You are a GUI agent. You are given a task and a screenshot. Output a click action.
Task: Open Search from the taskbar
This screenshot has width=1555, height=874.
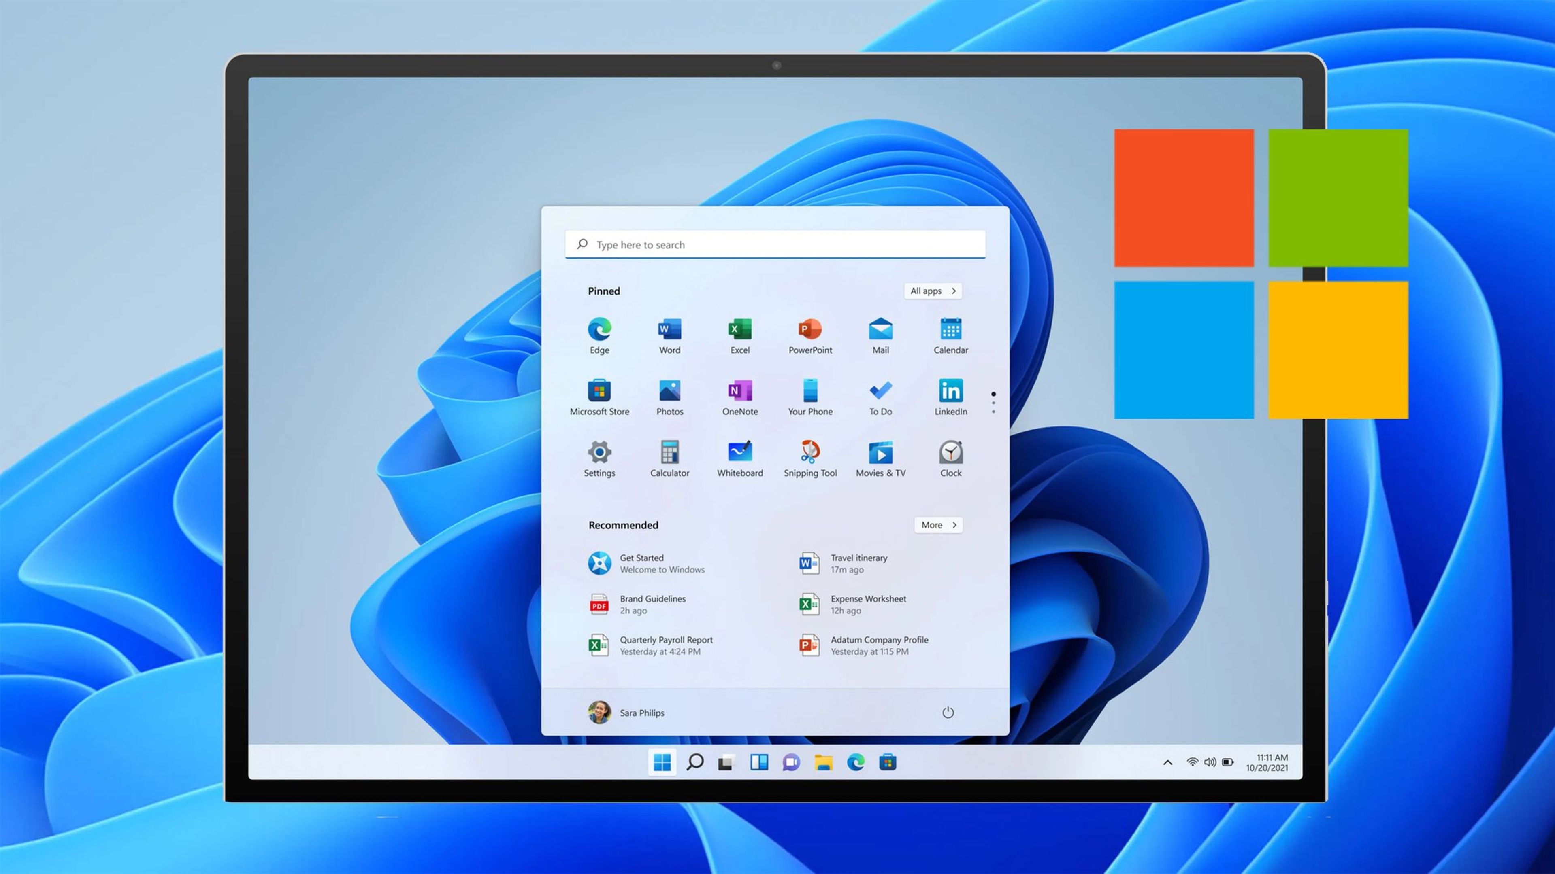[695, 762]
